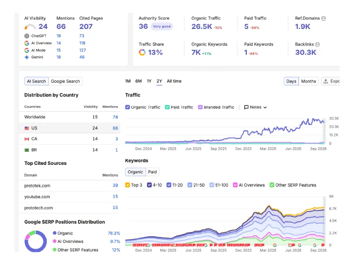Switch to the Google Search tab
Viewport: 354px width, 265px height.
pyautogui.click(x=65, y=81)
